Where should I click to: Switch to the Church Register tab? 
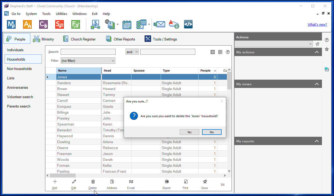79,39
